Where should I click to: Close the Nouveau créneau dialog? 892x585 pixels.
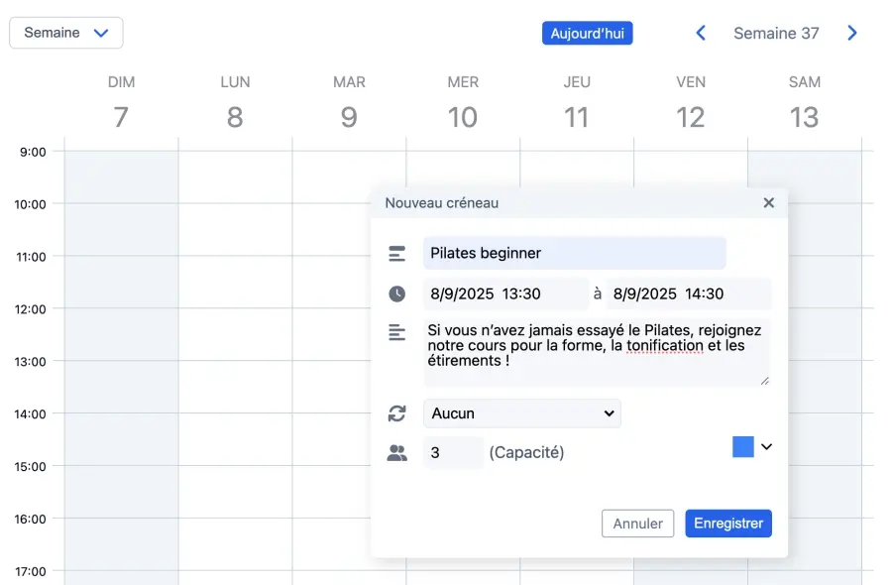(x=768, y=202)
